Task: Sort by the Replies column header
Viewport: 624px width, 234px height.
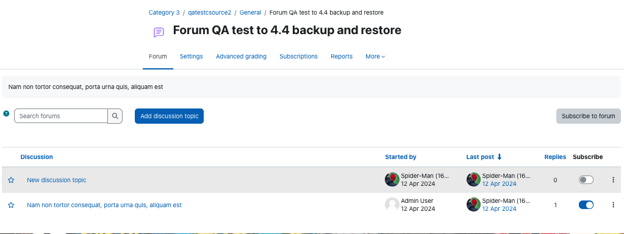Action: tap(555, 157)
